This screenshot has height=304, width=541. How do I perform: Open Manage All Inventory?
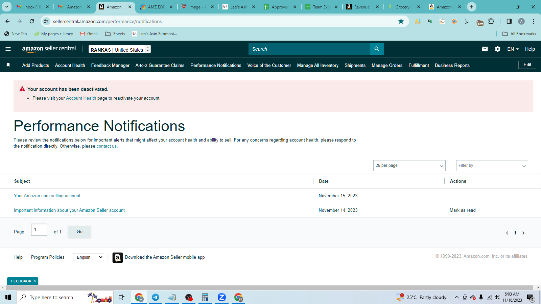pos(318,65)
